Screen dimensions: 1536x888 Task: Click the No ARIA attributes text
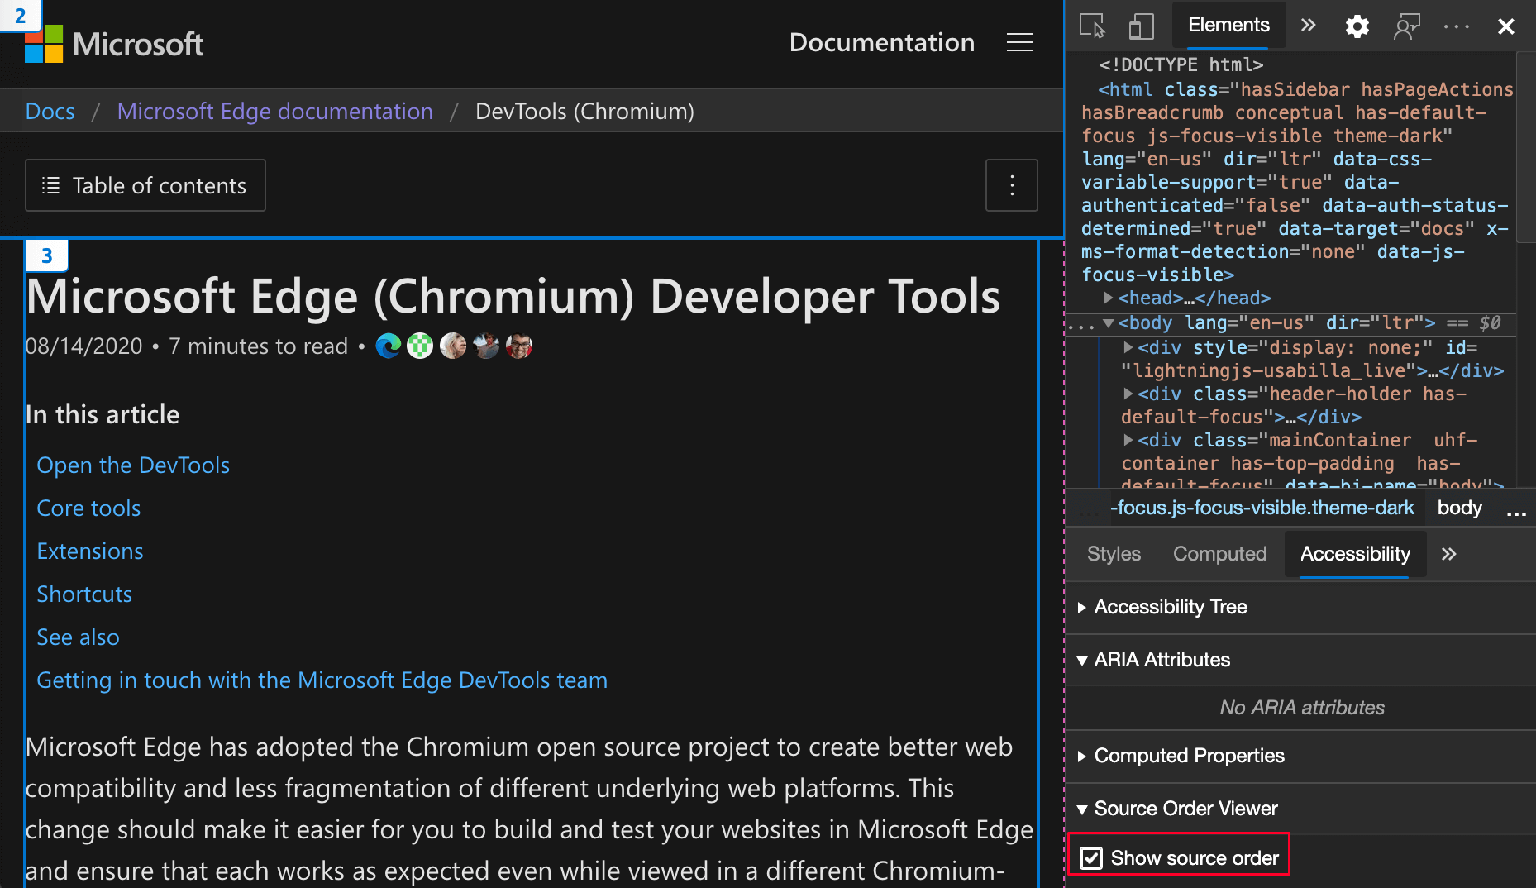click(x=1301, y=708)
